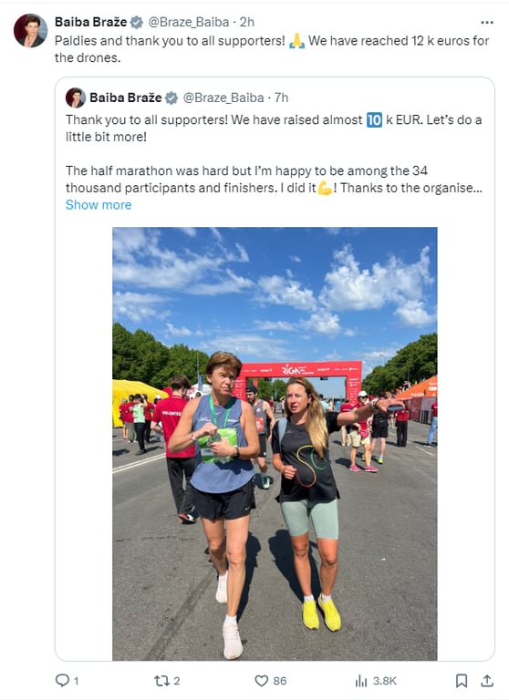The width and height of the screenshot is (509, 700).
Task: Open the reply comment icon
Action: (62, 680)
